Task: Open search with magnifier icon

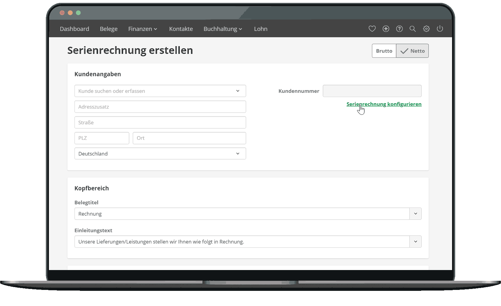Action: coord(413,29)
